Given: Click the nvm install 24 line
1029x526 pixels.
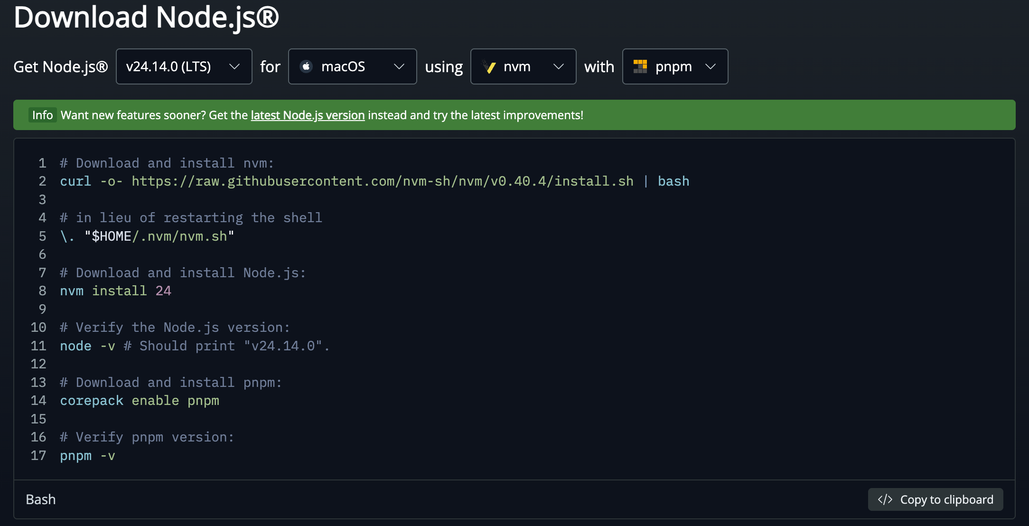Looking at the screenshot, I should point(115,291).
